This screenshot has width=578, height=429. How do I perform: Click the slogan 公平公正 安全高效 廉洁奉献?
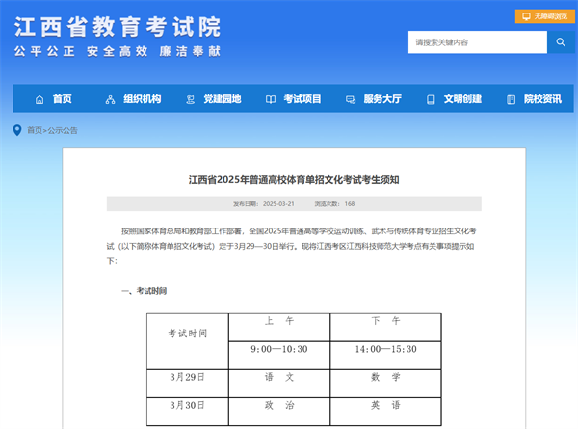118,51
